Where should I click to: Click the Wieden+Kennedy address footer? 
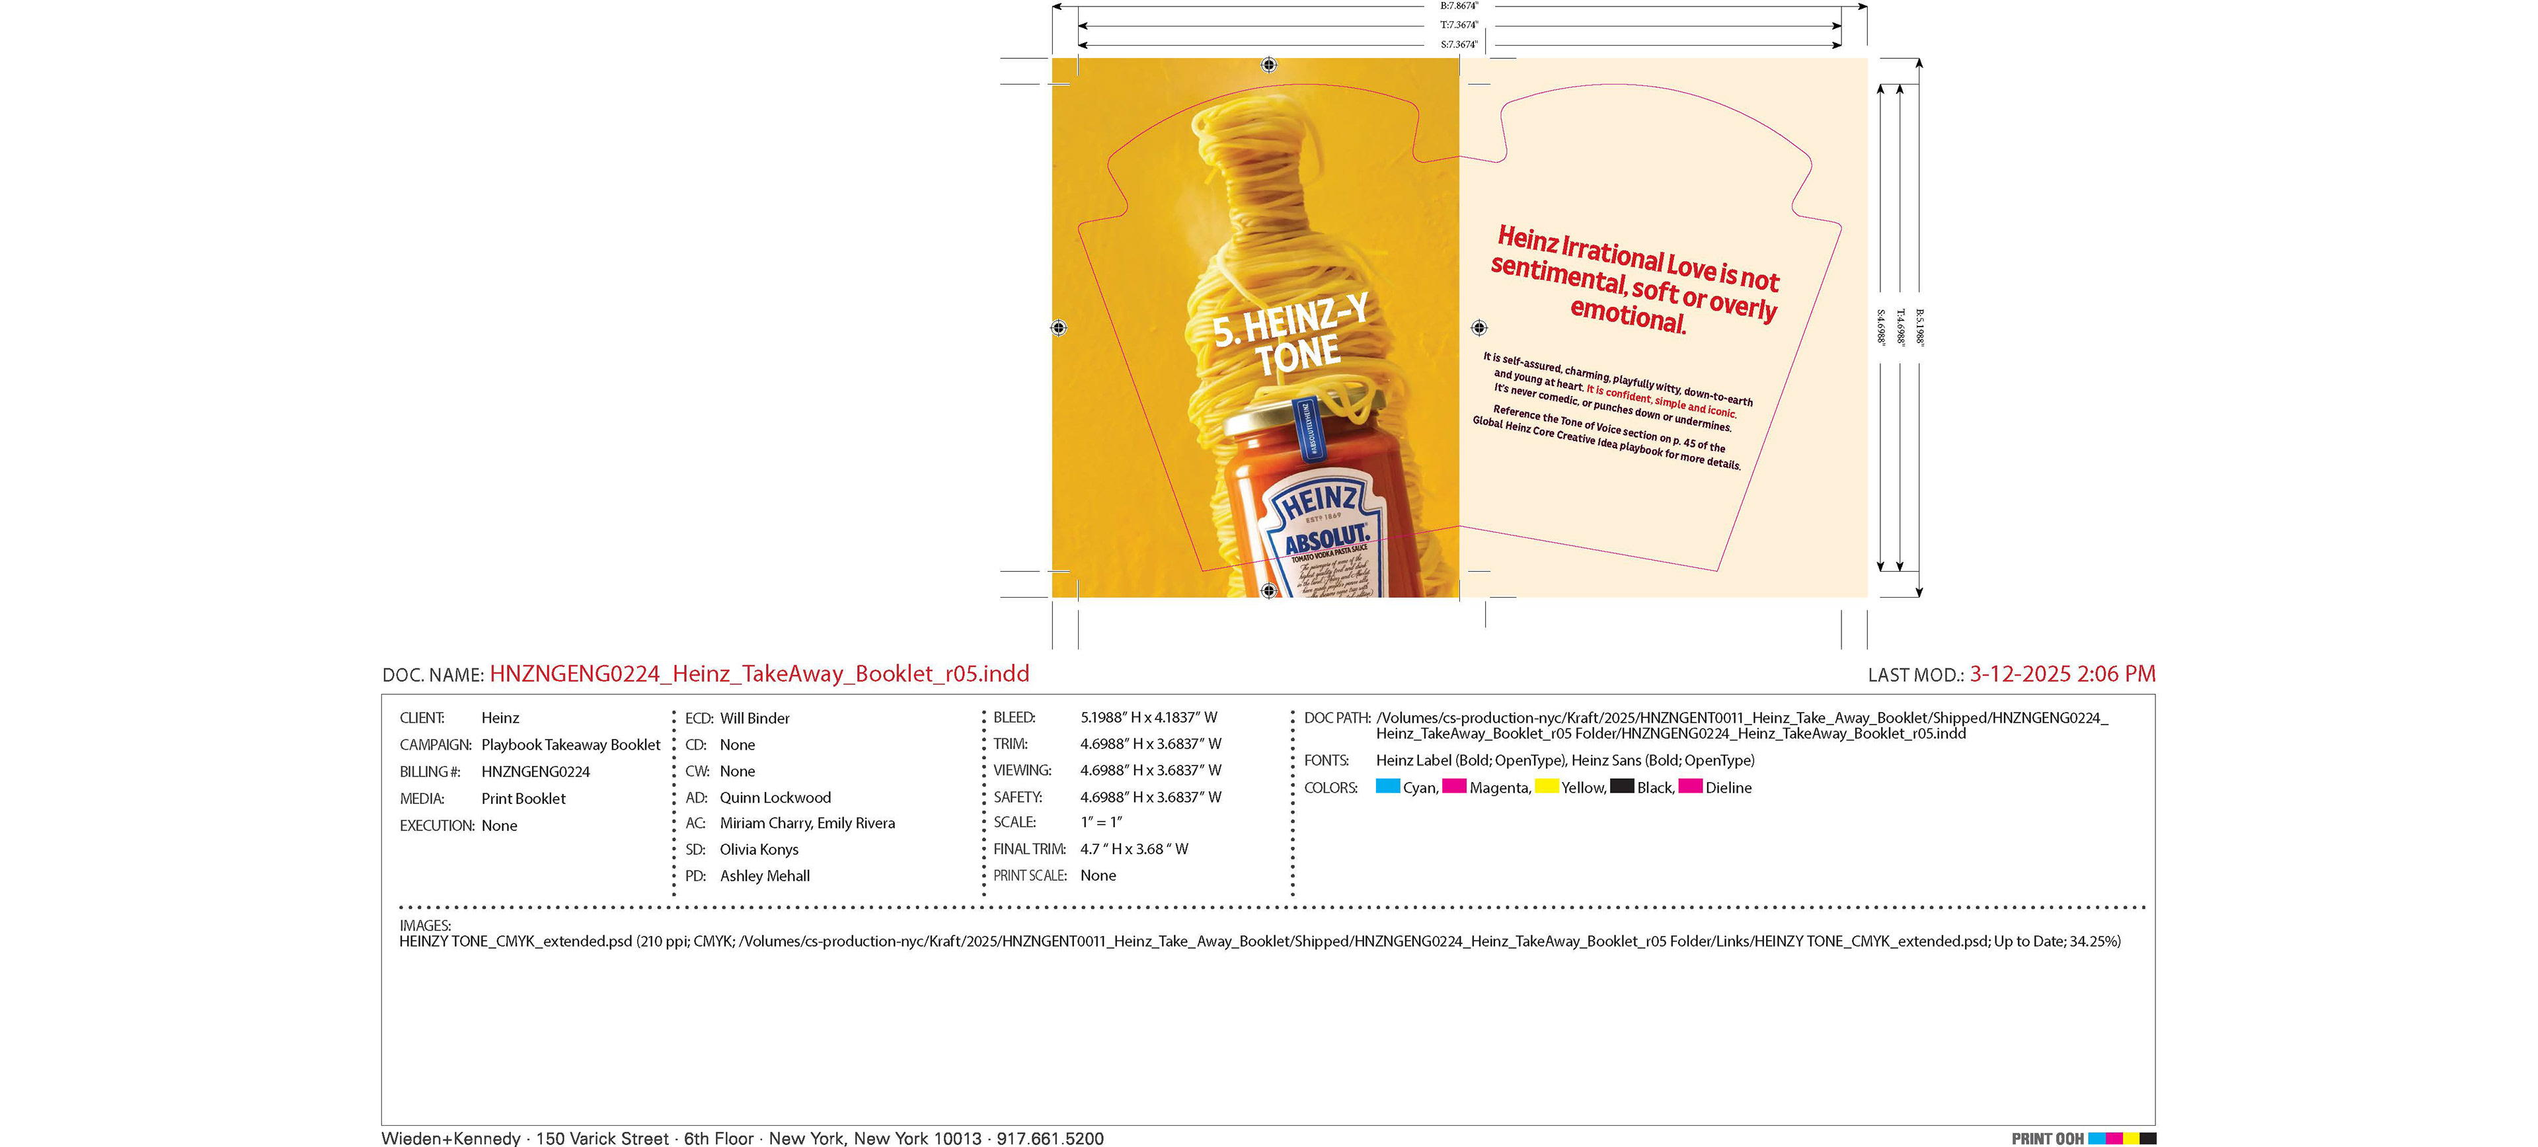click(x=742, y=1138)
